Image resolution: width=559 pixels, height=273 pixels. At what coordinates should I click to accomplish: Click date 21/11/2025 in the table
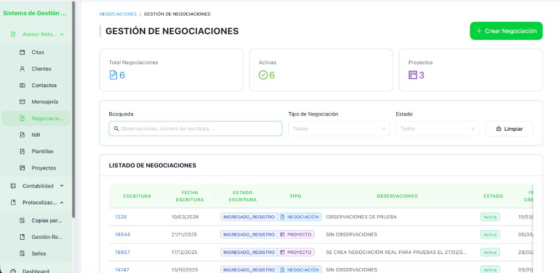point(185,234)
